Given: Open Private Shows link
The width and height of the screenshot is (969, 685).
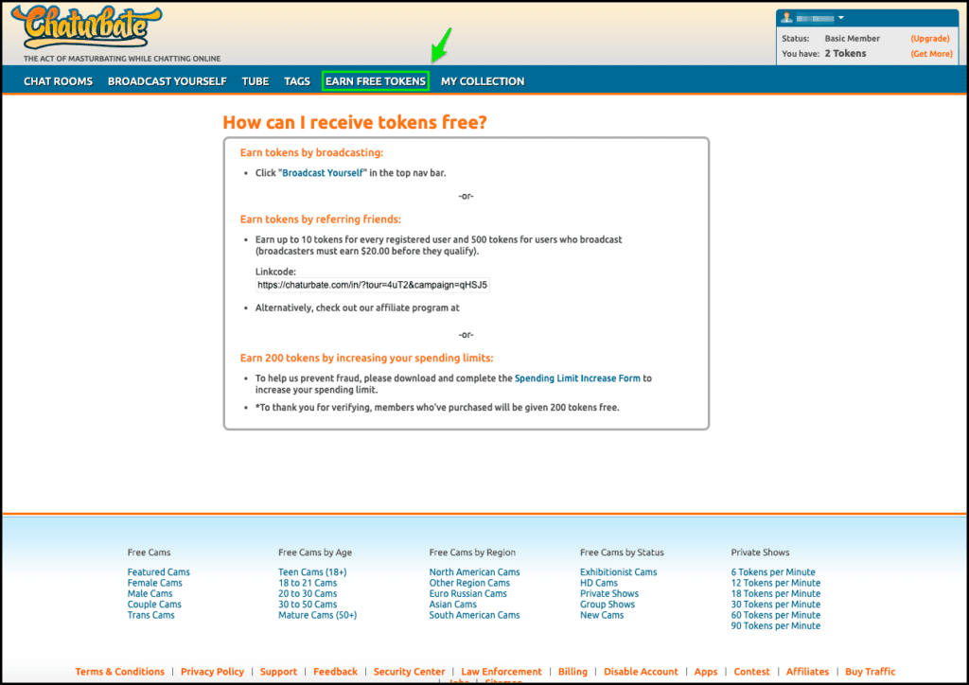Looking at the screenshot, I should 609,593.
